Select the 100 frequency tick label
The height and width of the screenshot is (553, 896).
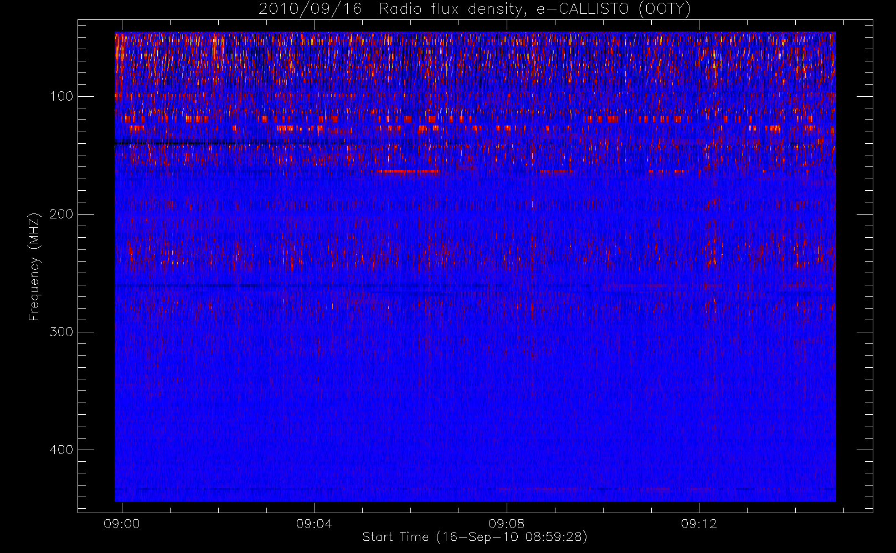click(x=61, y=96)
